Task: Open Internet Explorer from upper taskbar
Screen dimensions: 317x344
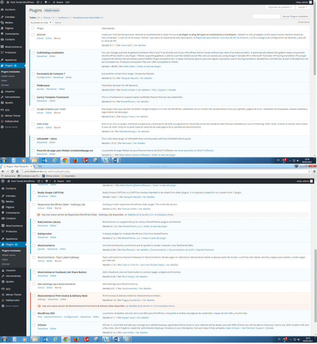Action: coord(55,161)
